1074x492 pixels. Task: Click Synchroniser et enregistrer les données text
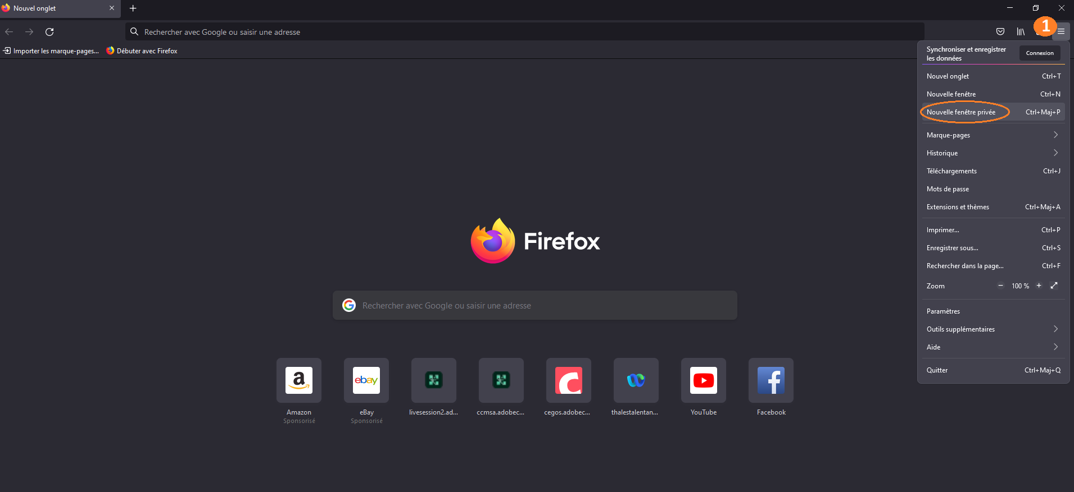[966, 54]
